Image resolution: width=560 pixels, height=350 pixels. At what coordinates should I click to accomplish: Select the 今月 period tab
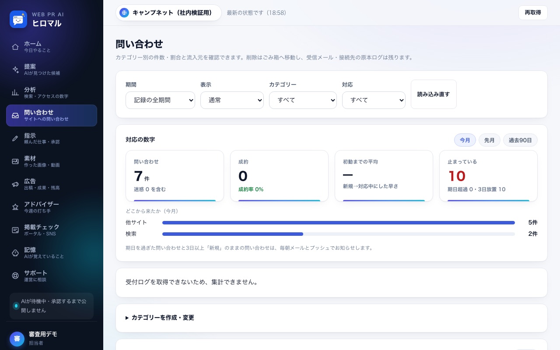(465, 140)
